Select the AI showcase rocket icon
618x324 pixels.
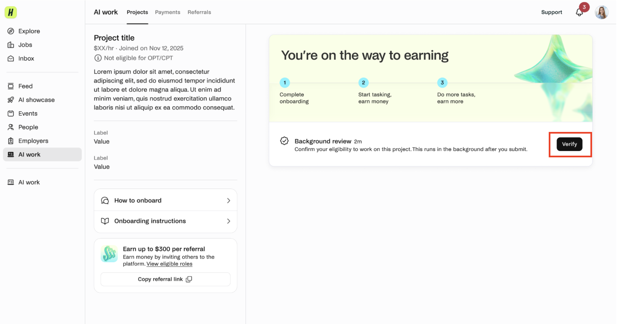[x=11, y=100]
